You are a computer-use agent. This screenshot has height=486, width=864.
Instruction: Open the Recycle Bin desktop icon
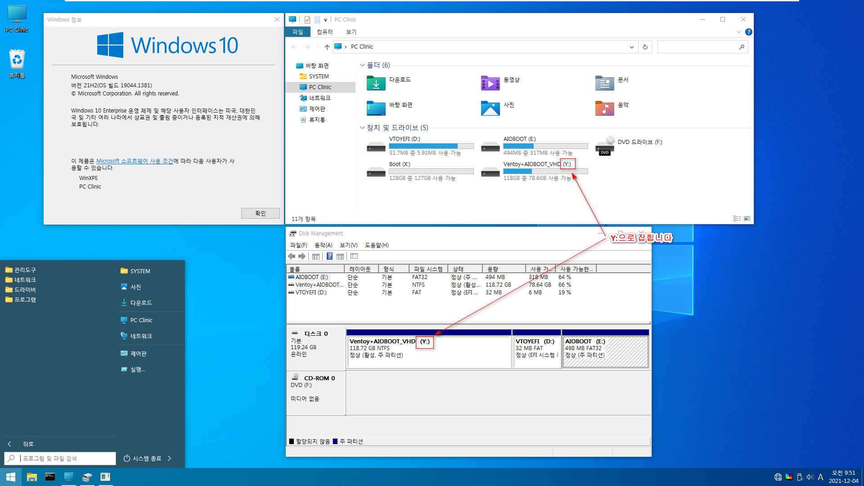[17, 64]
